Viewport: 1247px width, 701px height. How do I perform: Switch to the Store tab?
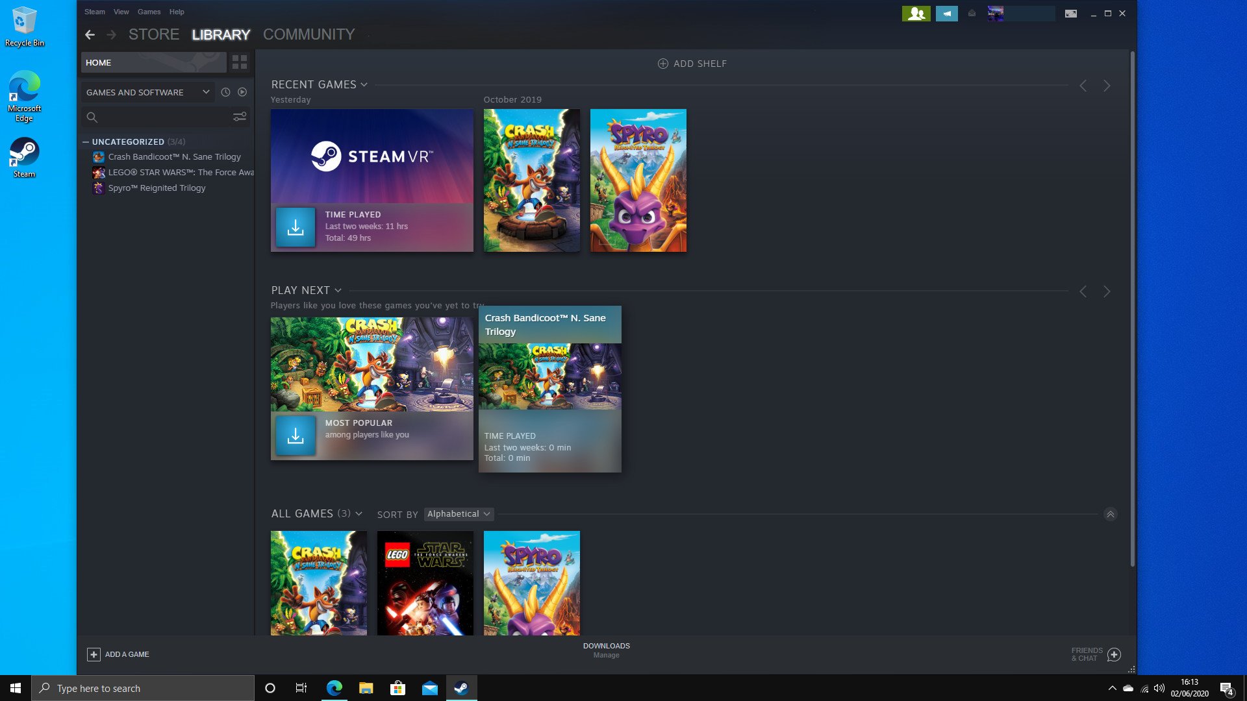click(x=154, y=34)
